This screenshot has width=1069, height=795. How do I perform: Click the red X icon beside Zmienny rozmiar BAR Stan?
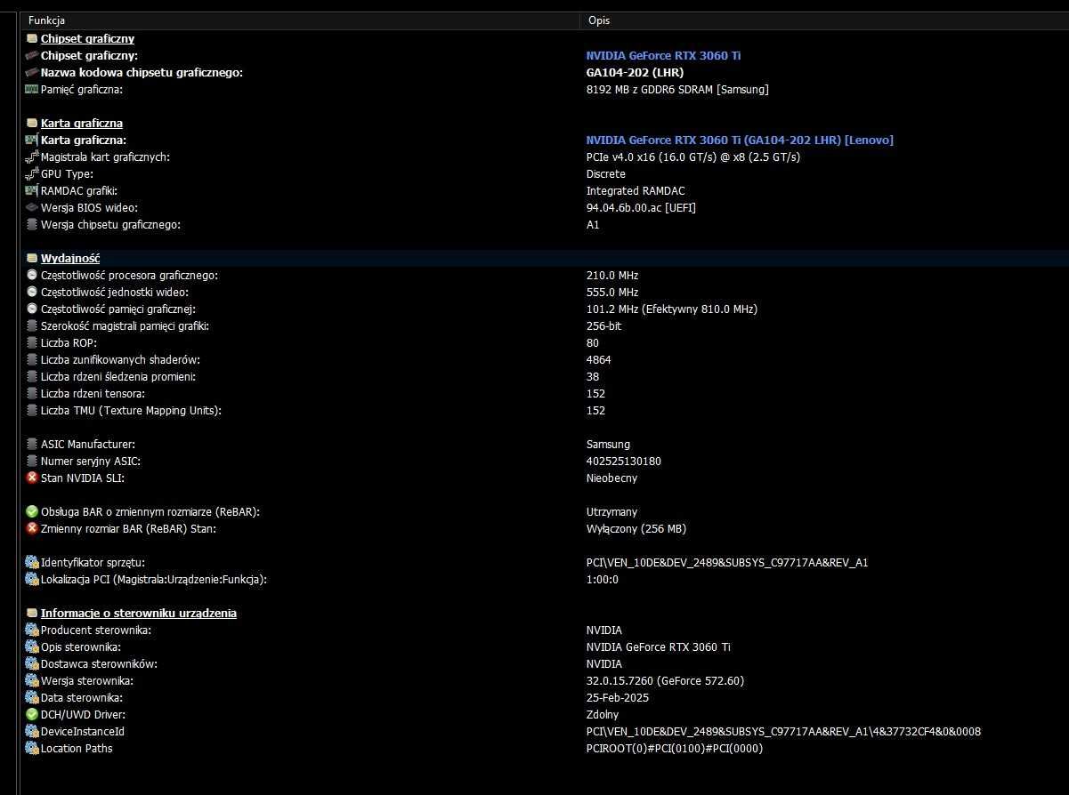tap(32, 528)
